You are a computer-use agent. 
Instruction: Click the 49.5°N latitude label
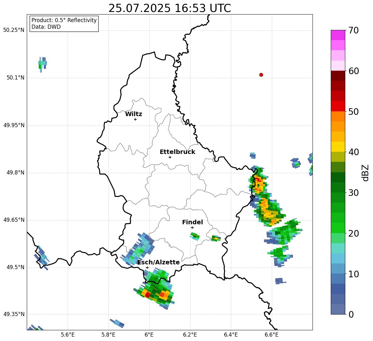(x=15, y=267)
